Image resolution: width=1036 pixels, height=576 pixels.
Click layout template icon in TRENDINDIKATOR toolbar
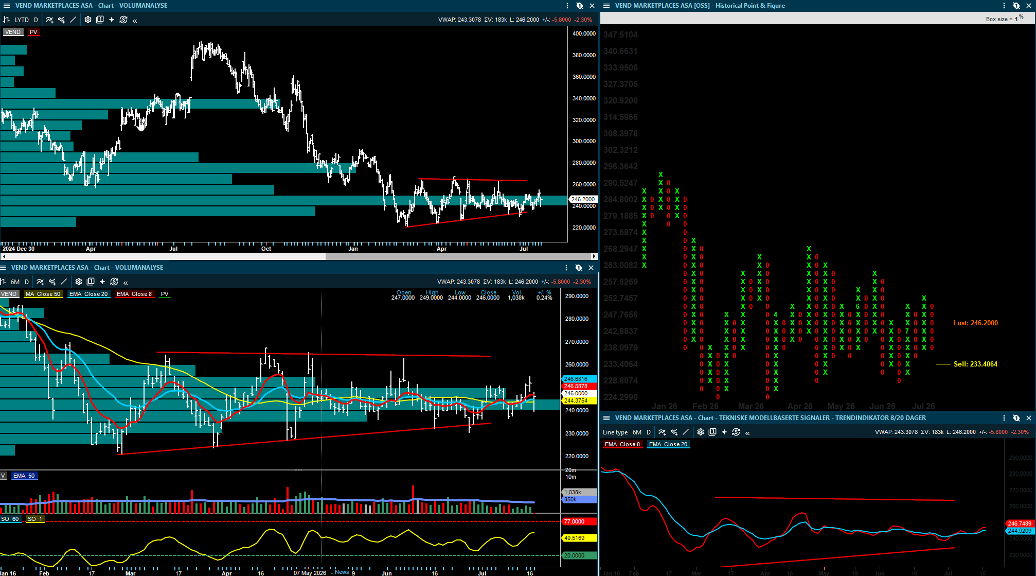(x=712, y=432)
